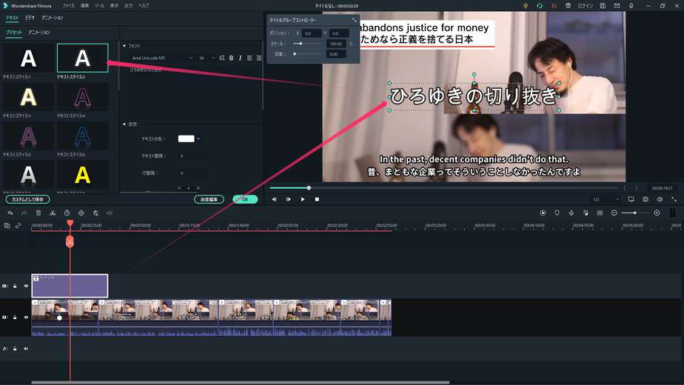Collapse the 設定 section triangle
This screenshot has width=684, height=385.
click(x=124, y=124)
